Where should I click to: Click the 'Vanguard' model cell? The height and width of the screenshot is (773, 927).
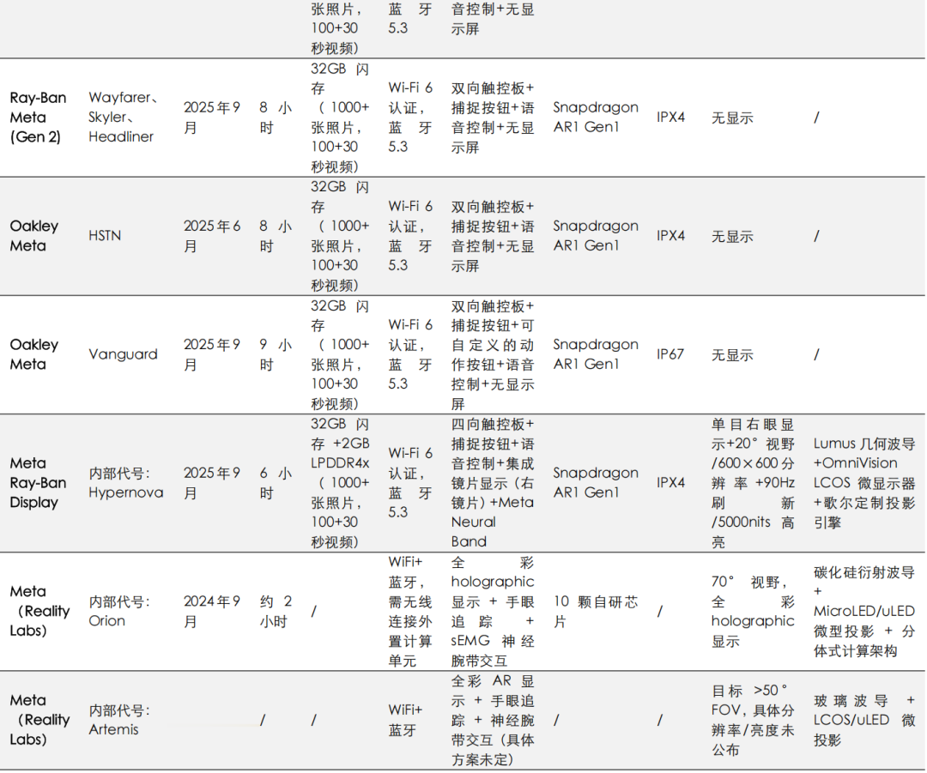point(123,354)
